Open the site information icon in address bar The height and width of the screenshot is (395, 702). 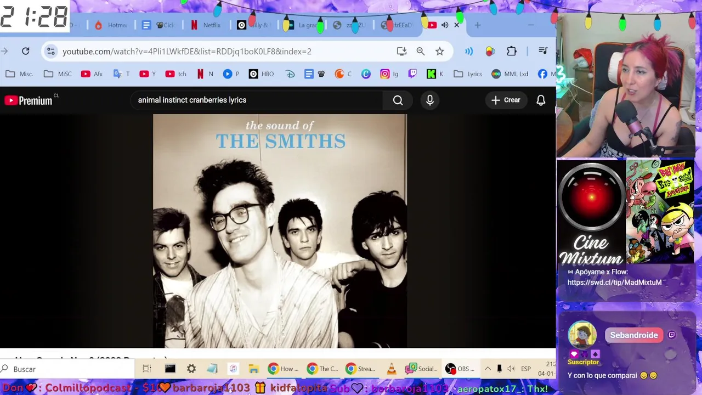tap(50, 51)
